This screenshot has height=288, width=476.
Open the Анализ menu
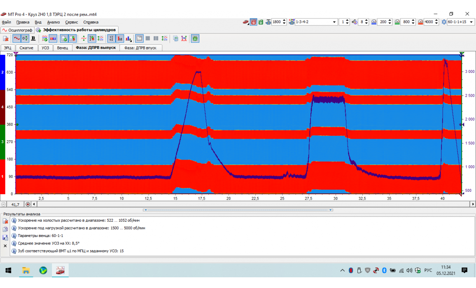point(53,22)
